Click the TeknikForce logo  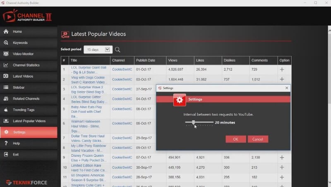pyautogui.click(x=26, y=182)
